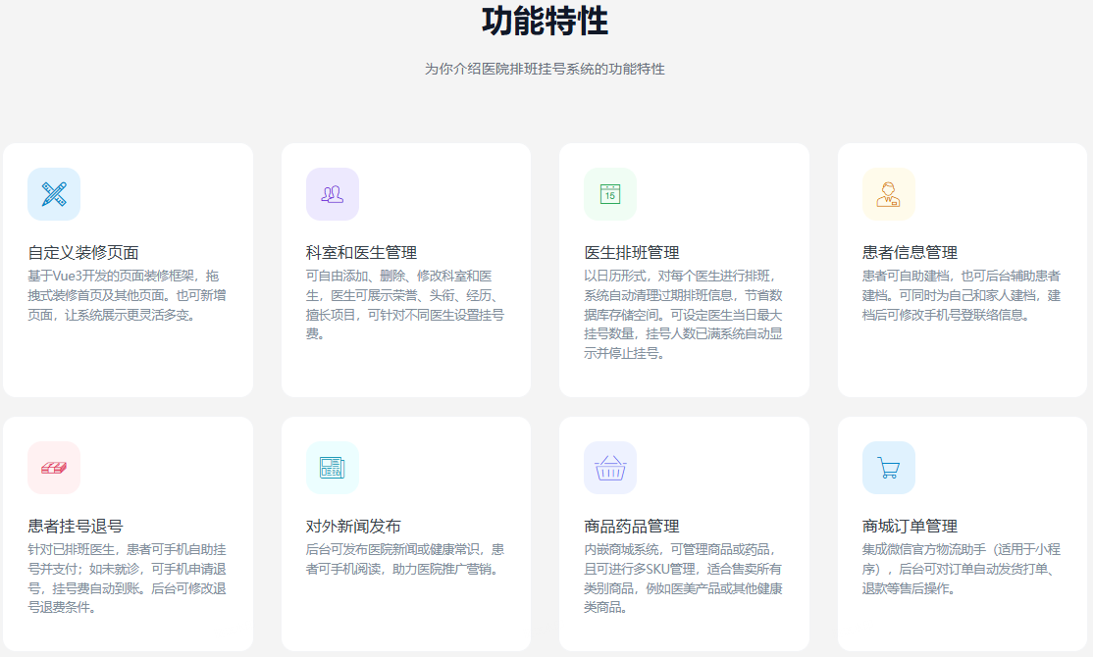1093x657 pixels.
Task: Open the 科室和医生管理 heading
Action: coord(361,253)
